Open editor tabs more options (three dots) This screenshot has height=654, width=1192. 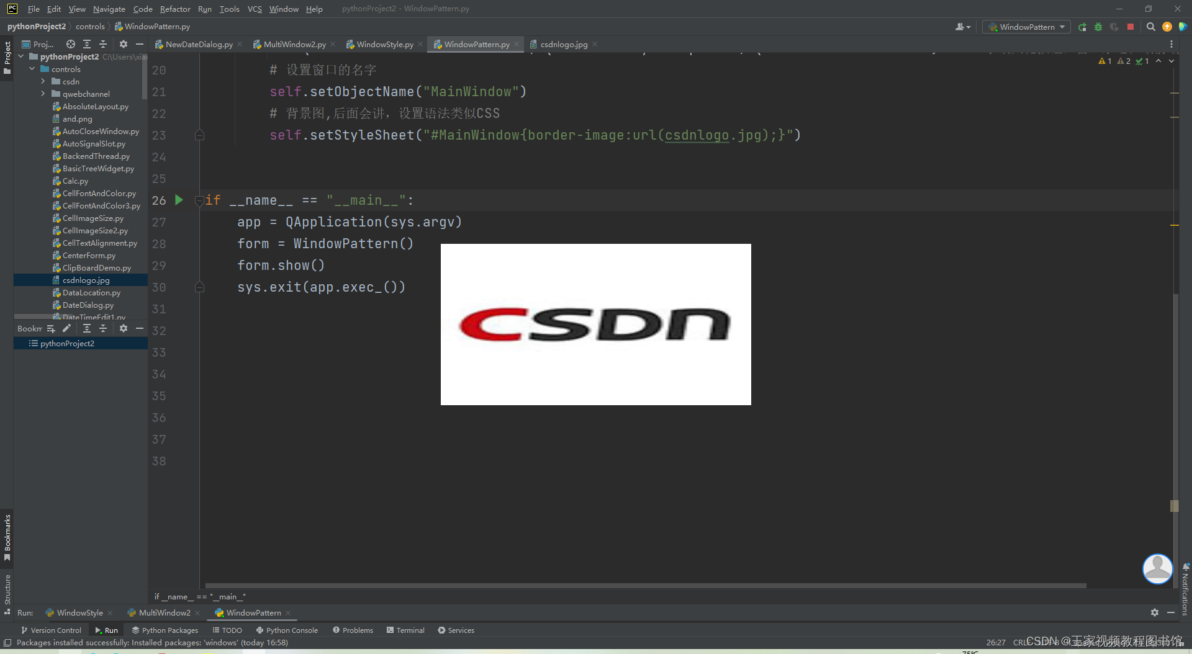1172,44
